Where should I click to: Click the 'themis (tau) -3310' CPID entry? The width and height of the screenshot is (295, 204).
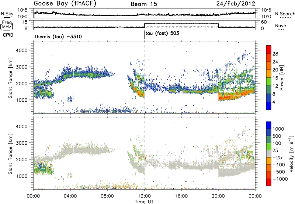click(58, 36)
